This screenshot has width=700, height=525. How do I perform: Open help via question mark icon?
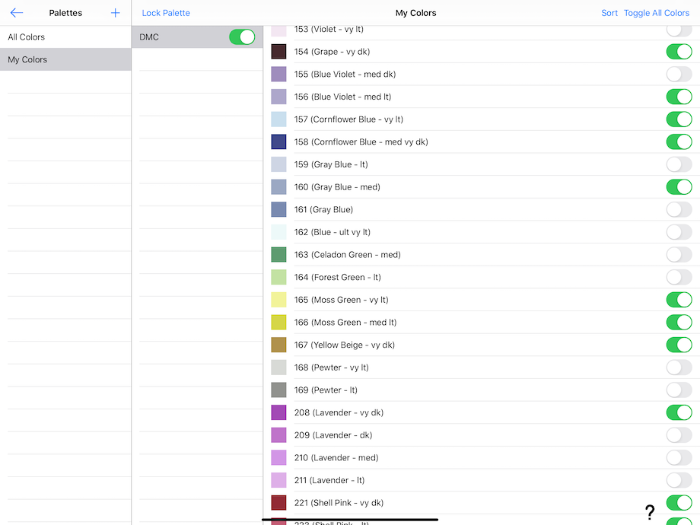coord(650,512)
